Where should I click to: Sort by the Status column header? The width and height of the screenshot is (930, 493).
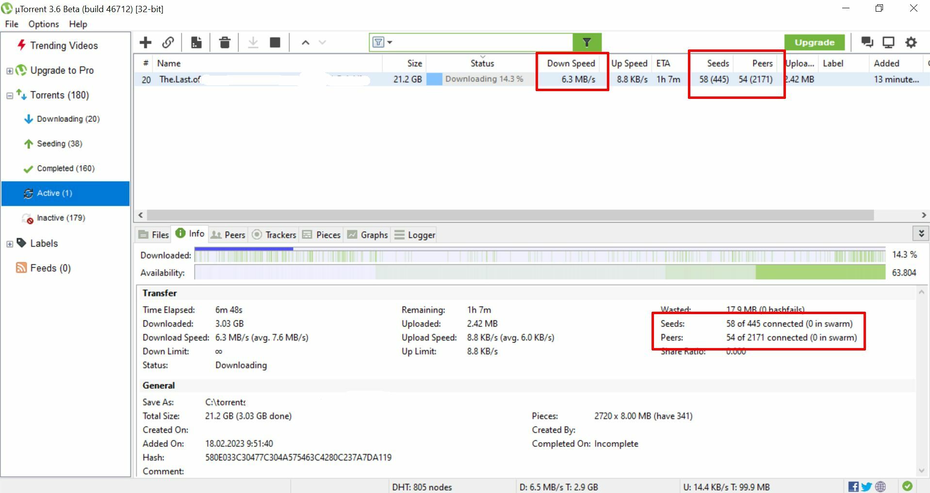click(x=482, y=64)
